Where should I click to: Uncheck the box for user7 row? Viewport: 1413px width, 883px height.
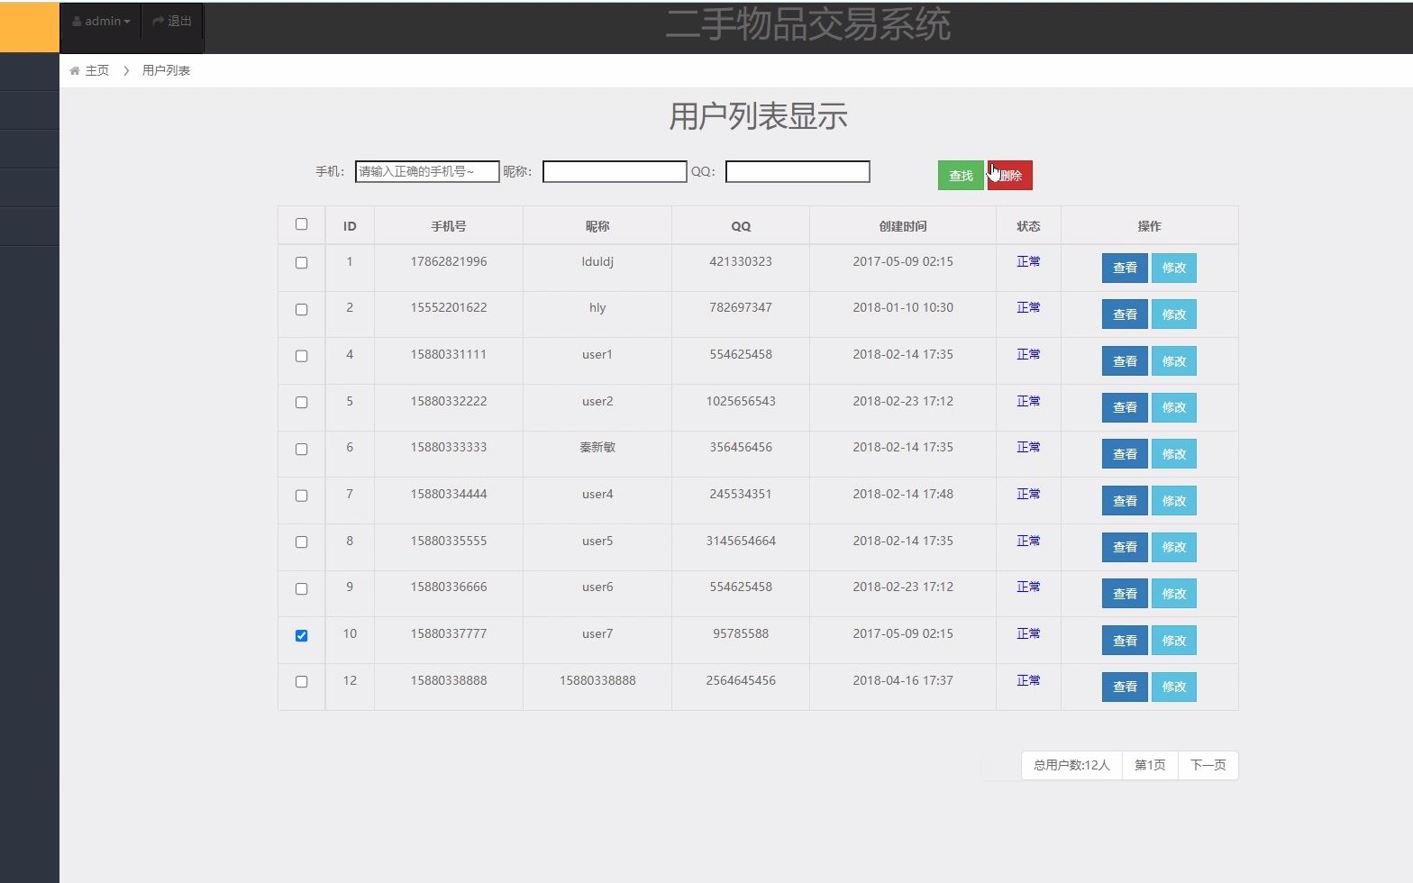301,635
